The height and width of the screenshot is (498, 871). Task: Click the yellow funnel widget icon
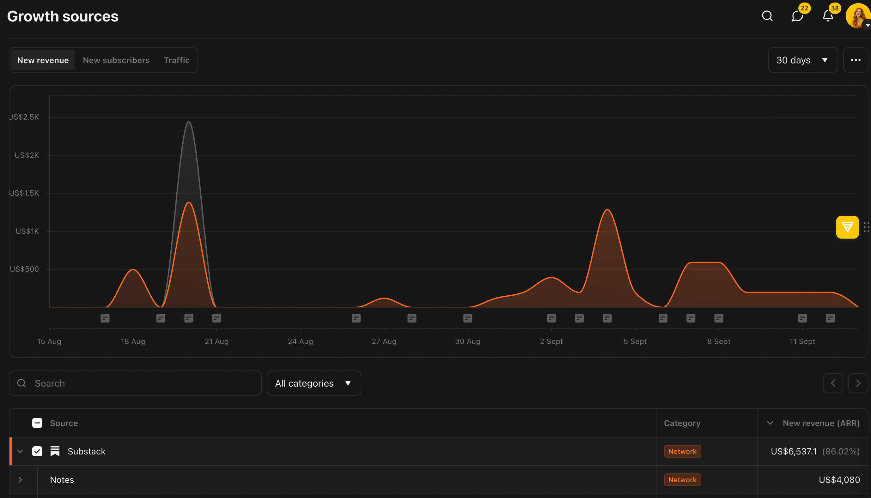coord(847,227)
